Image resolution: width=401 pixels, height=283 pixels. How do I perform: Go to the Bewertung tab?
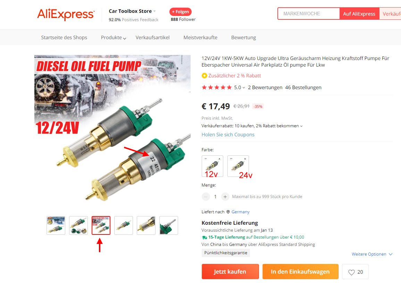(243, 37)
